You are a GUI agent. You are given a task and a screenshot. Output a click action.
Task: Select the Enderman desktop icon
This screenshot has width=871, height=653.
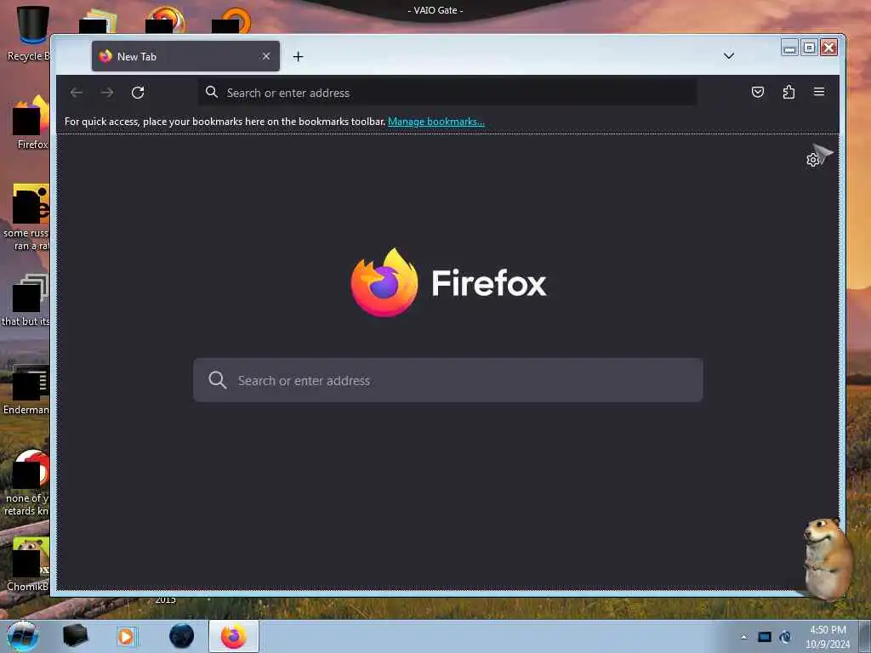coord(26,389)
